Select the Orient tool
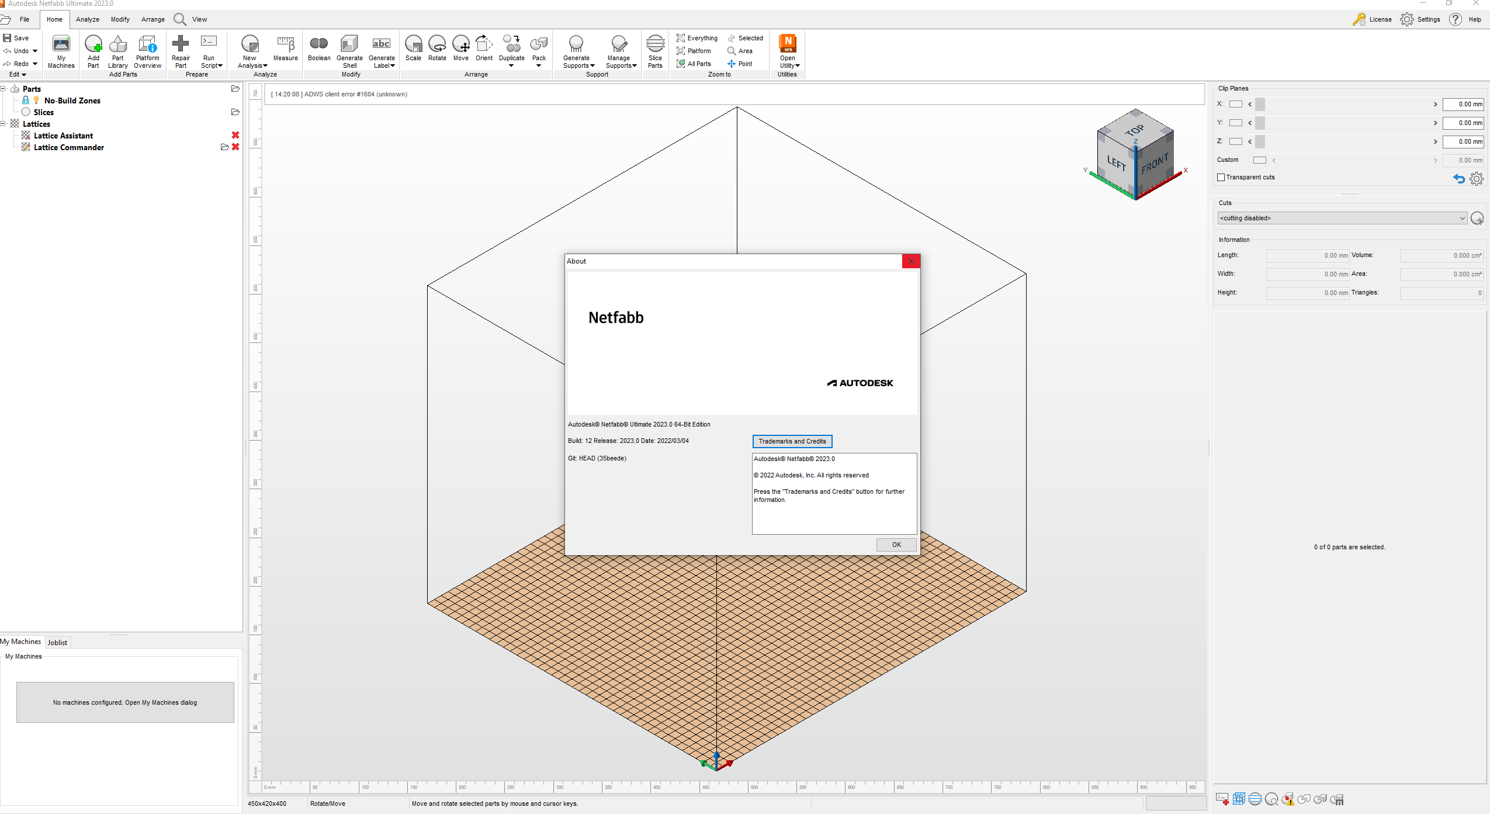 (x=484, y=44)
